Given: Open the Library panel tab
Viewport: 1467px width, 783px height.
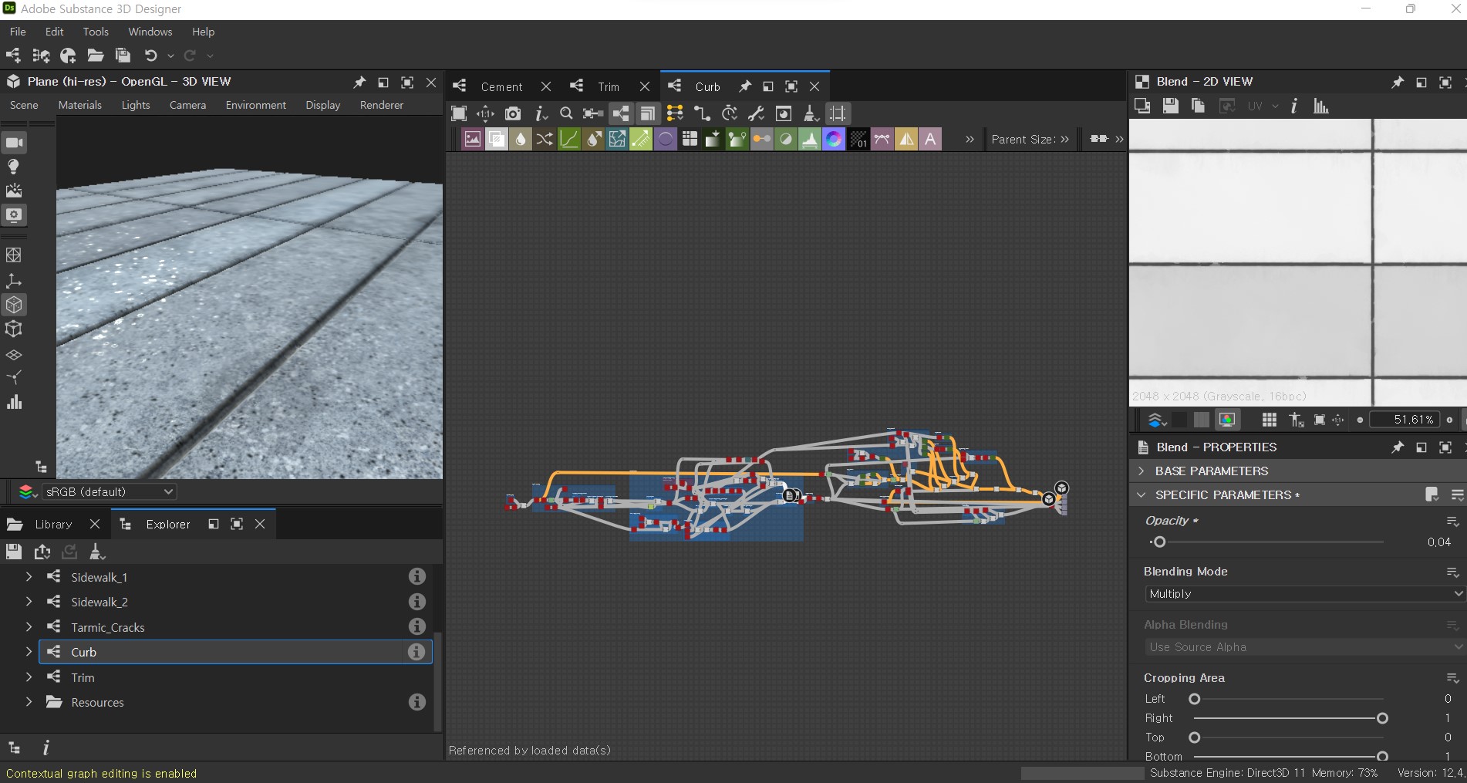Looking at the screenshot, I should click(x=53, y=525).
